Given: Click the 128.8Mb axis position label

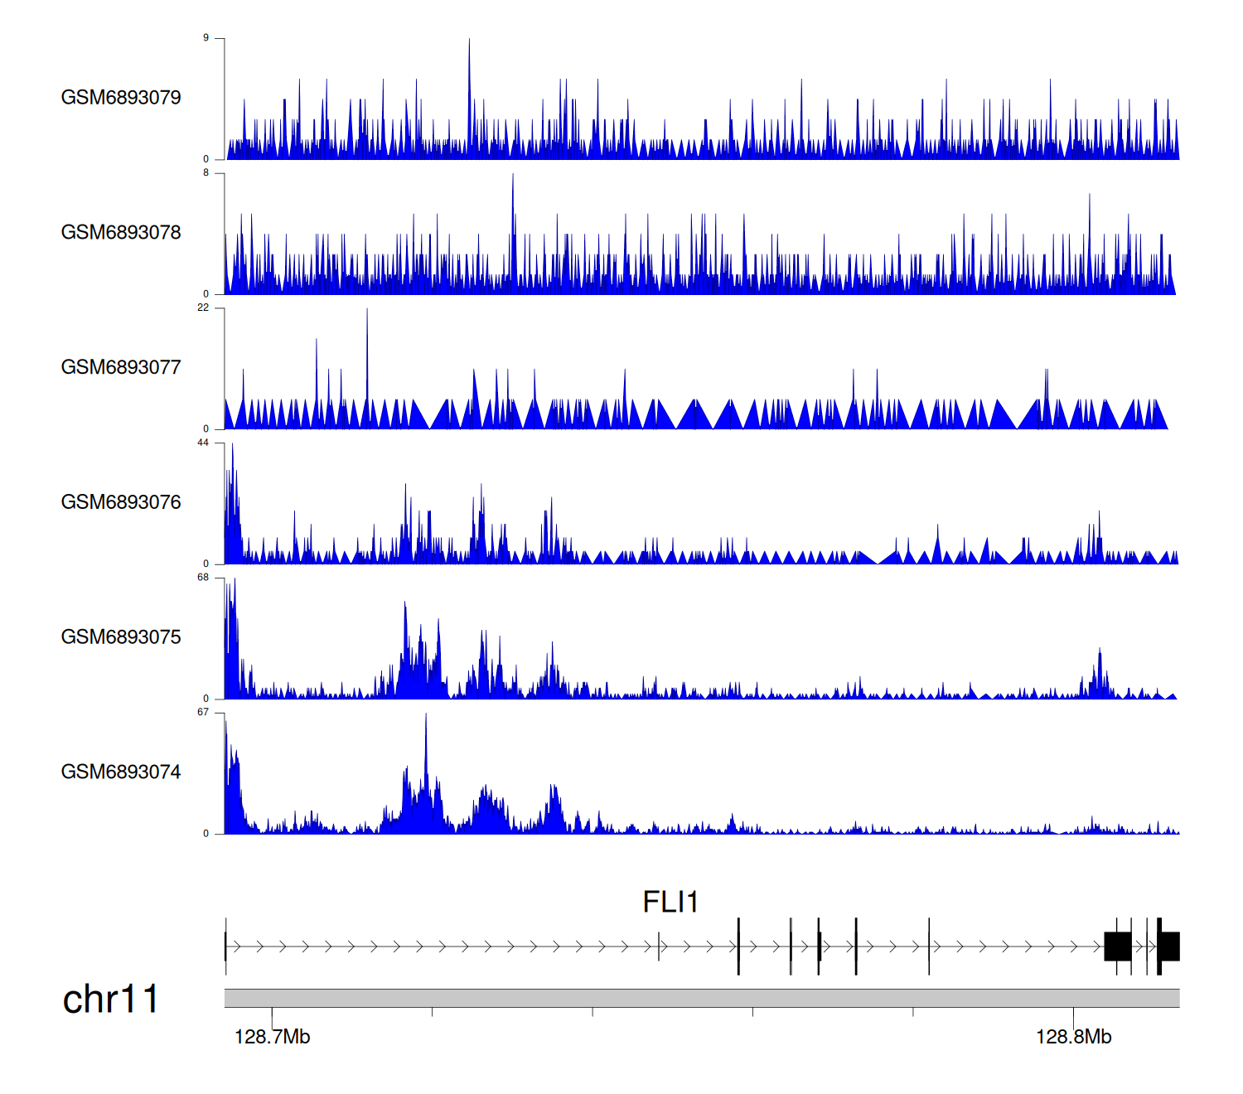Looking at the screenshot, I should coord(1073,1037).
